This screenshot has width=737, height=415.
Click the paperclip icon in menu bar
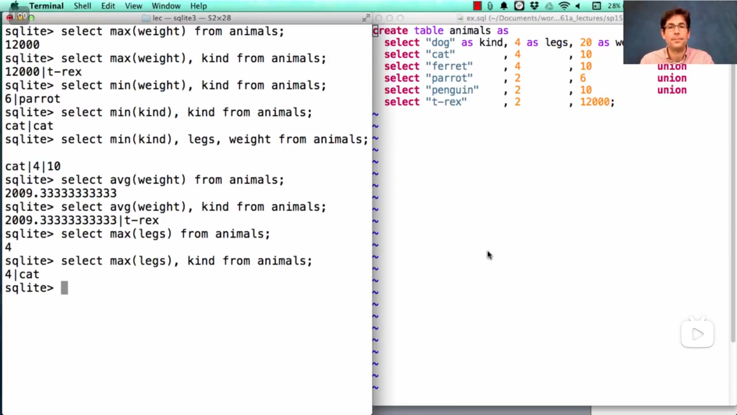490,6
